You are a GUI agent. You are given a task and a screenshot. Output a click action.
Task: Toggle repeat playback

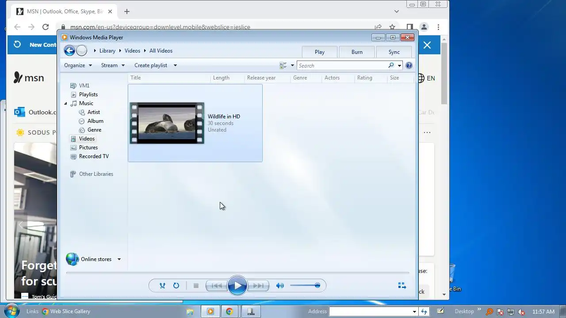pyautogui.click(x=176, y=286)
